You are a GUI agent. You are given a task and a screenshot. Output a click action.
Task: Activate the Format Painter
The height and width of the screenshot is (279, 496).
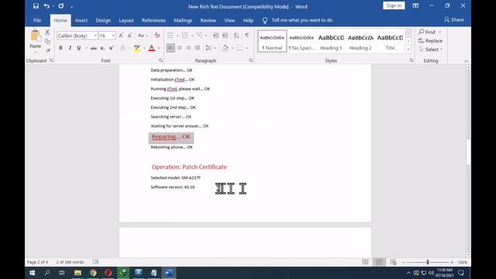[x=47, y=50]
